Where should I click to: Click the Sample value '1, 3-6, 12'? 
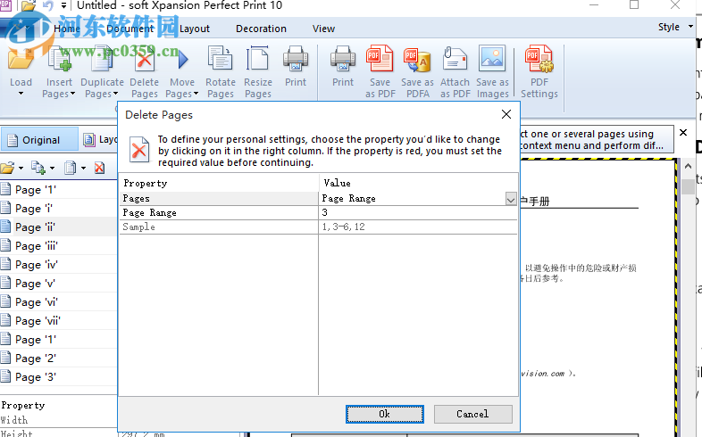tap(343, 227)
